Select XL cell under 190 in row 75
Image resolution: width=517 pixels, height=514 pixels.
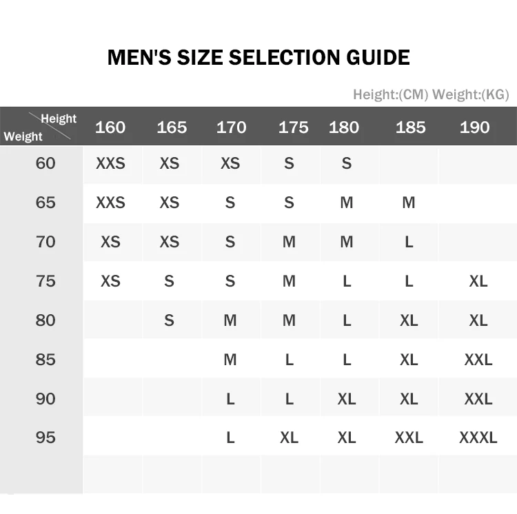click(478, 281)
